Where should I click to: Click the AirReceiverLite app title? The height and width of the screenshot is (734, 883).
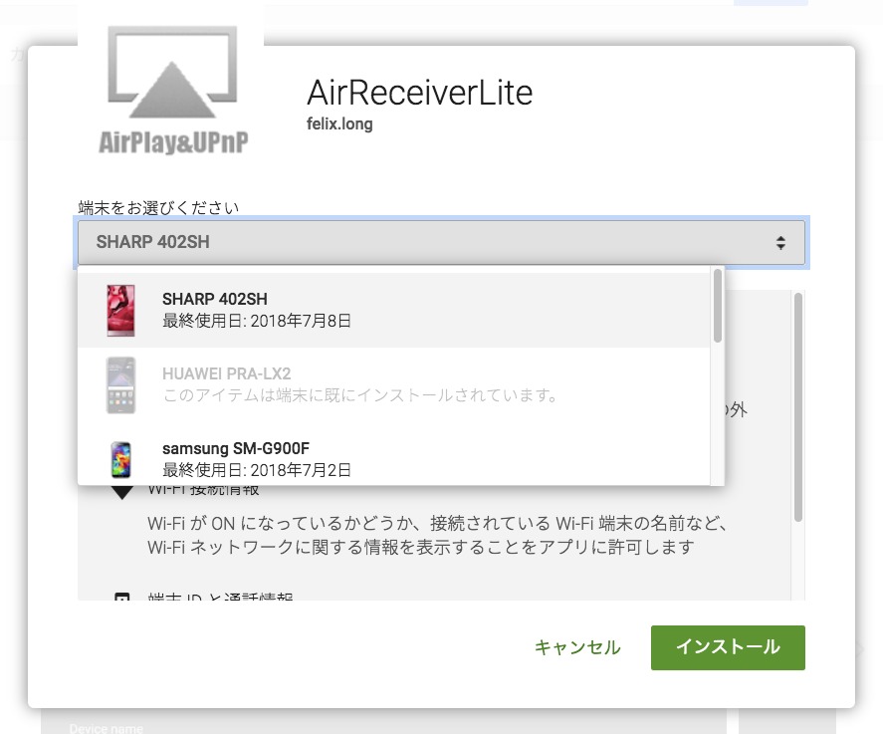click(419, 93)
